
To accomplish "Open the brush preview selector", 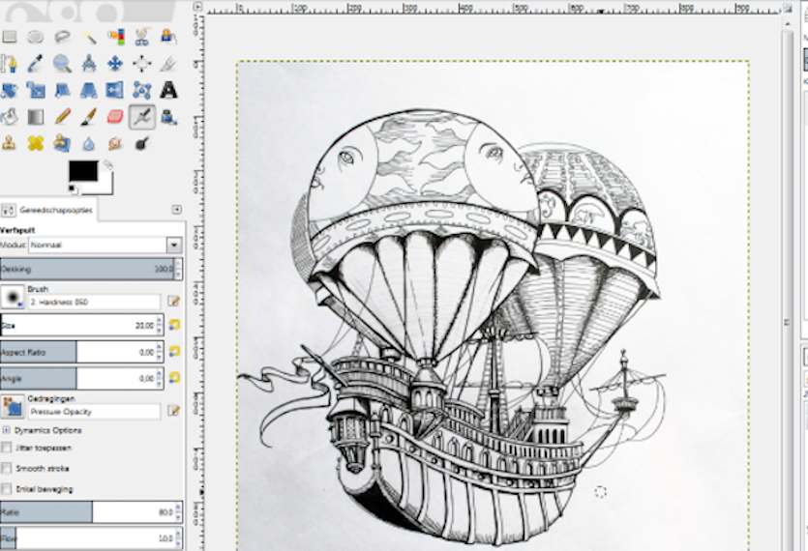I will tap(13, 298).
